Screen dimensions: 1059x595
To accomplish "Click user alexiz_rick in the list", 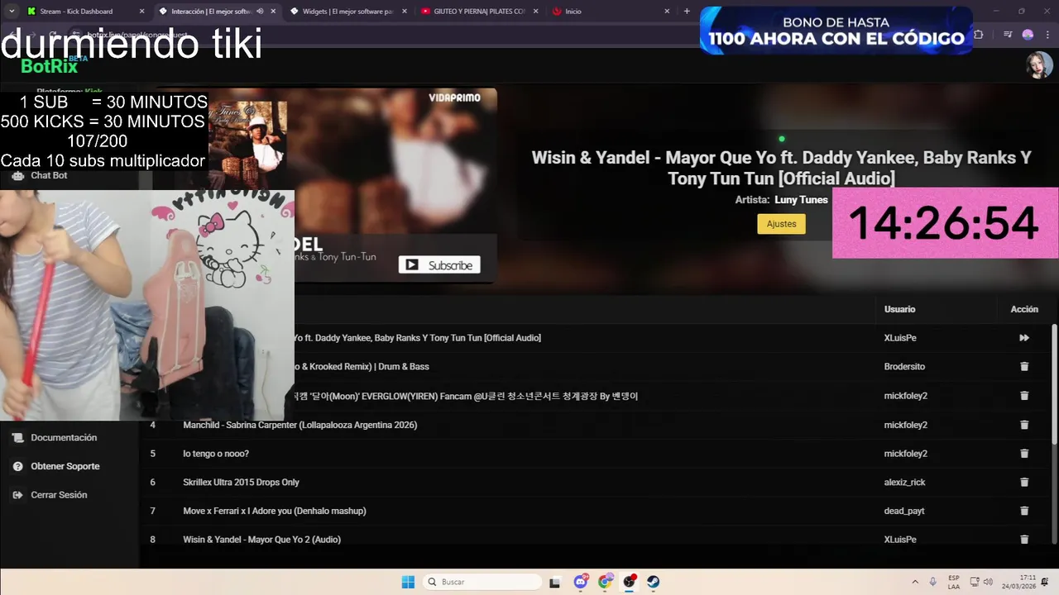I will (904, 482).
